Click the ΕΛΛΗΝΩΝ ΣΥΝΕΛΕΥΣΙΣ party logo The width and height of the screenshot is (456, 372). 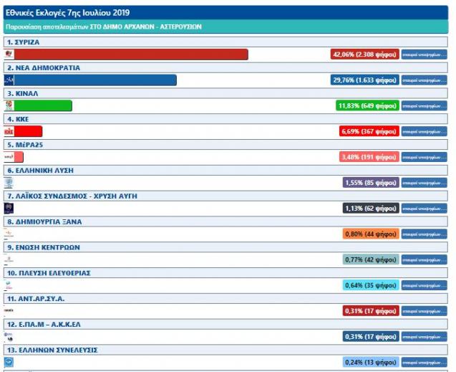point(9,362)
